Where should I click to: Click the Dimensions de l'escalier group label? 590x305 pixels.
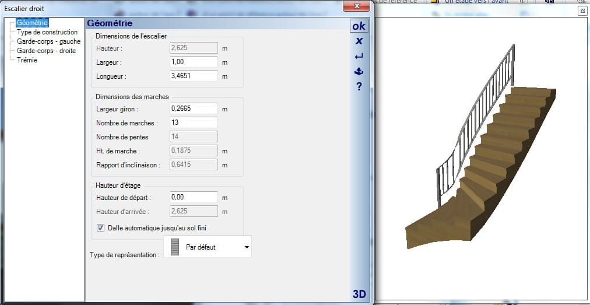[131, 36]
